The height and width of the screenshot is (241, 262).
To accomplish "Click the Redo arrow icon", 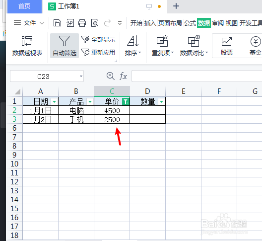I will click(107, 23).
